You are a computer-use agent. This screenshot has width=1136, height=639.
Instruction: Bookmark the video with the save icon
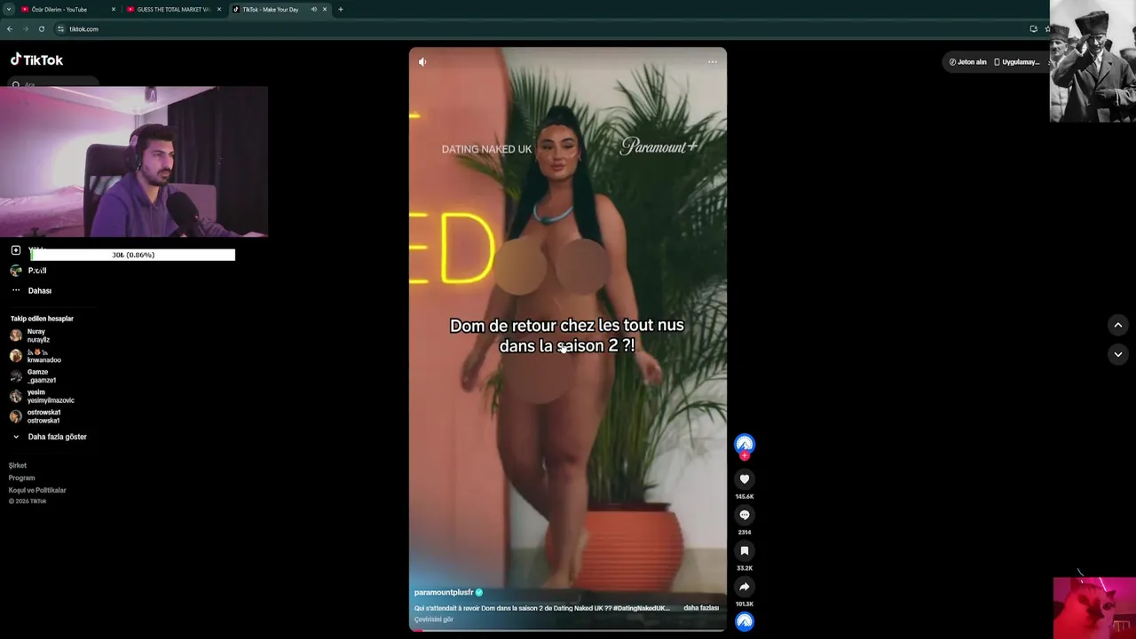[745, 551]
